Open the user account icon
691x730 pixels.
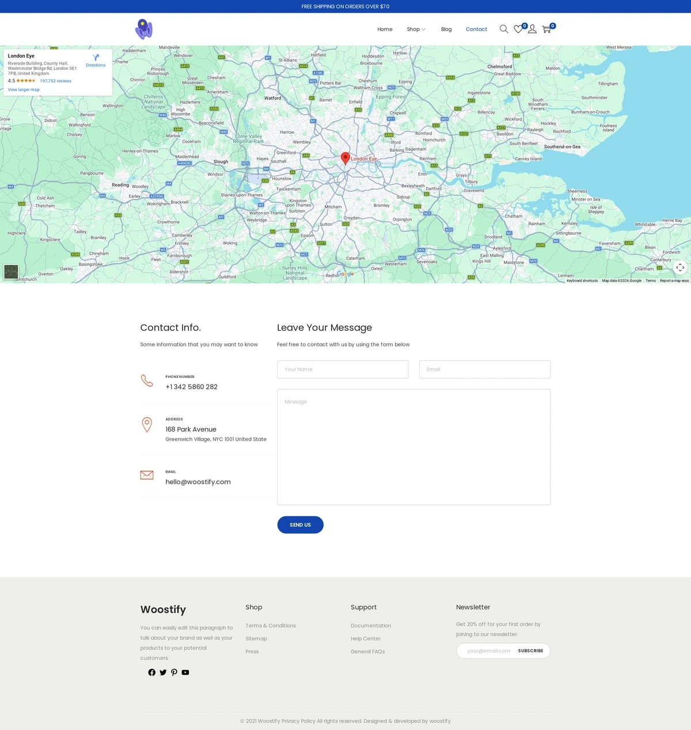[532, 29]
